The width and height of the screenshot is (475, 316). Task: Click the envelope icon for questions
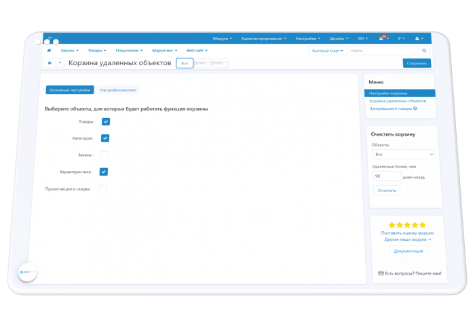tap(381, 273)
